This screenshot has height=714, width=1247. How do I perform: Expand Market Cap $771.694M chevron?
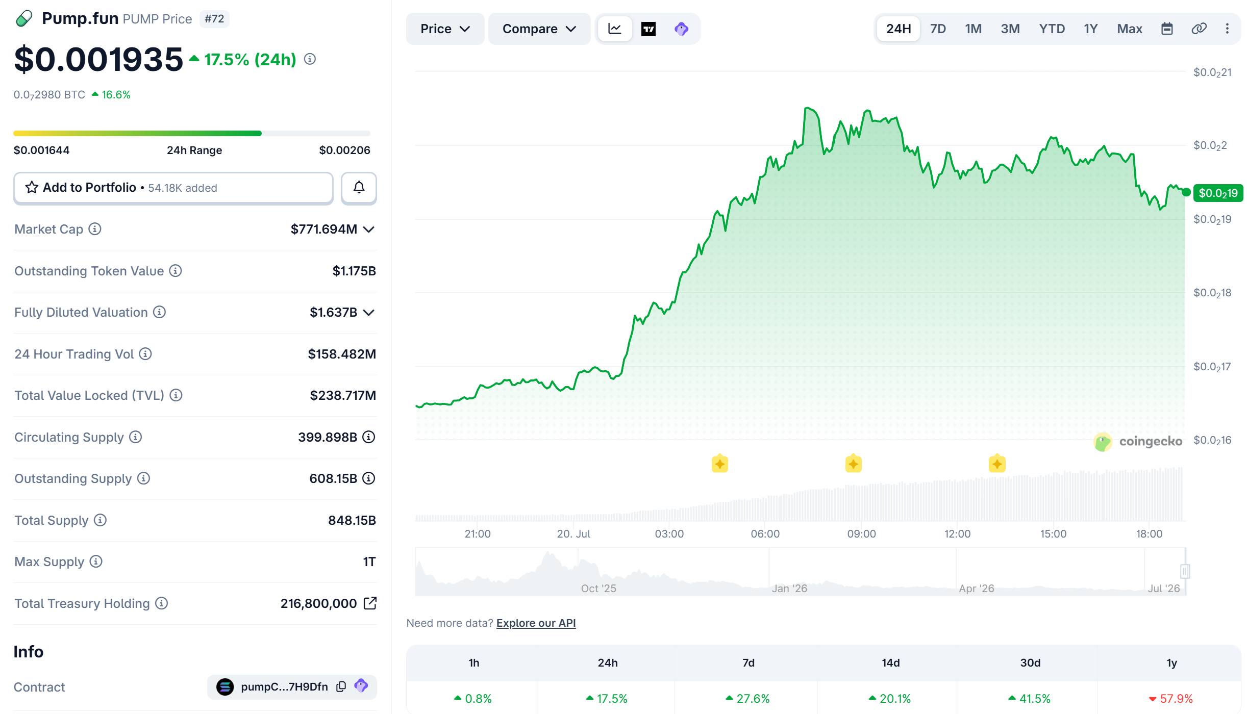click(x=369, y=229)
